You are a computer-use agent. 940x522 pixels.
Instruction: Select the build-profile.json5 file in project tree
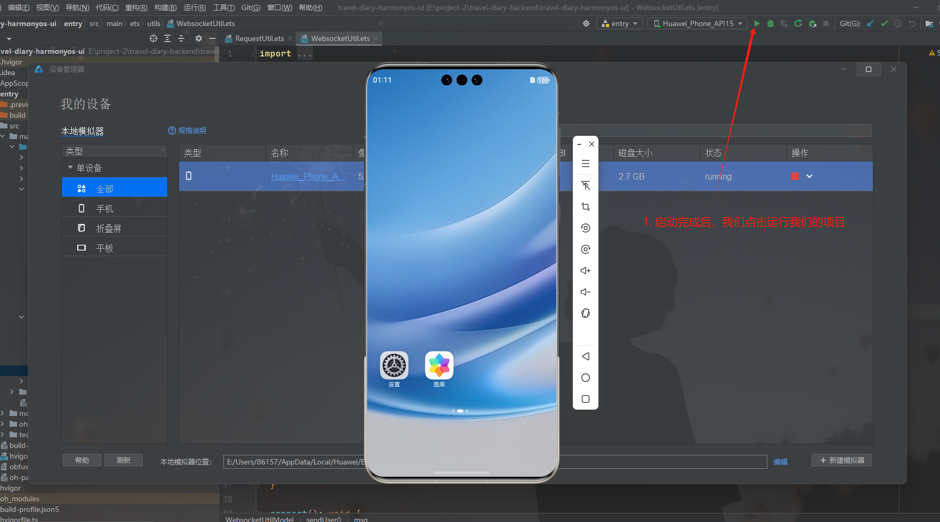tap(30, 509)
